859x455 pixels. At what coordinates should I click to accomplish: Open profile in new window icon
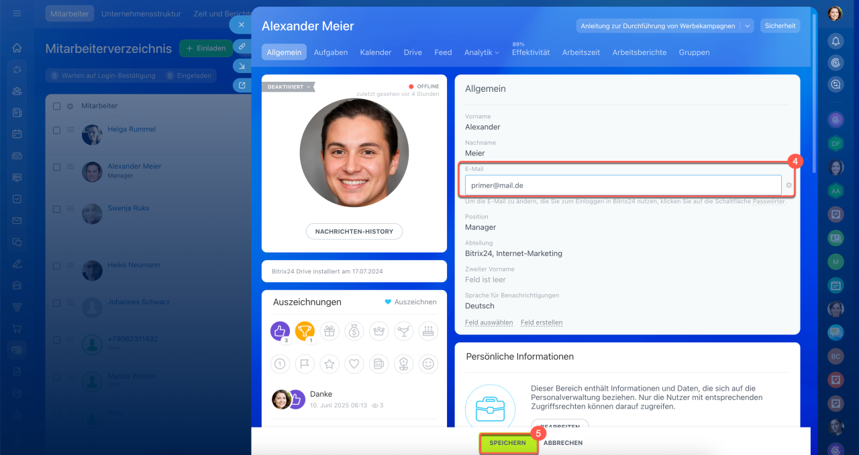[241, 85]
